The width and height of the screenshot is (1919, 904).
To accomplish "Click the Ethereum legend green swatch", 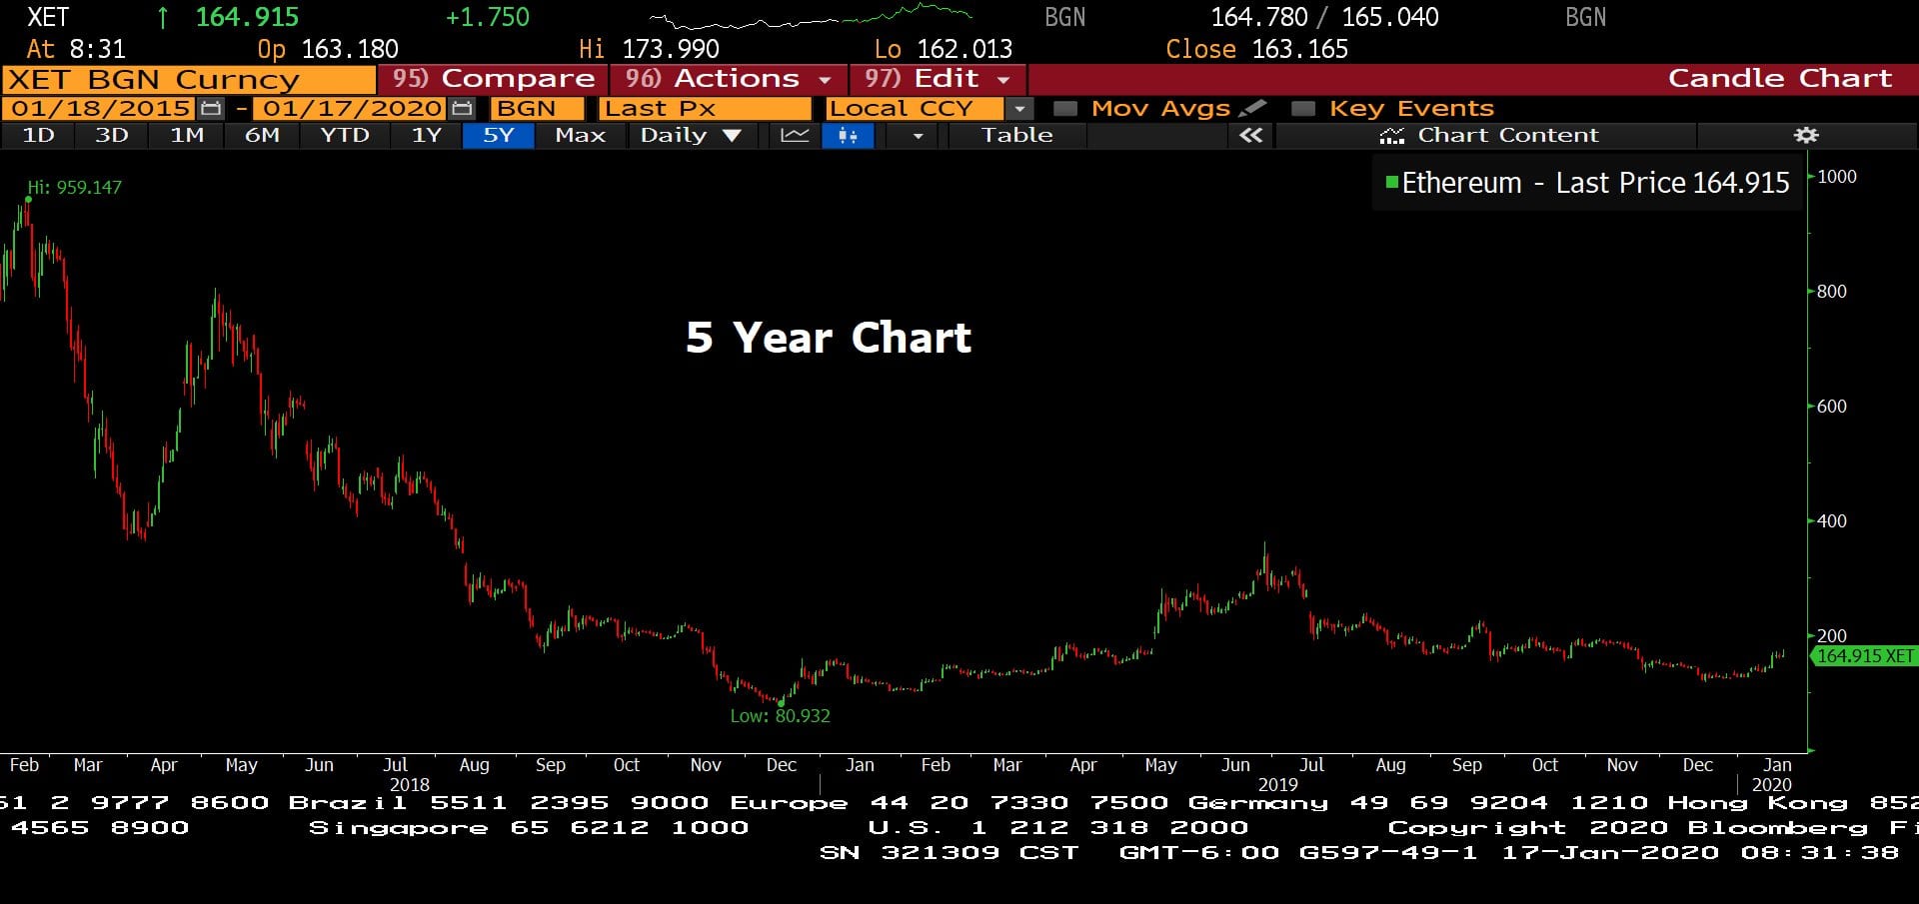I will pyautogui.click(x=1391, y=182).
